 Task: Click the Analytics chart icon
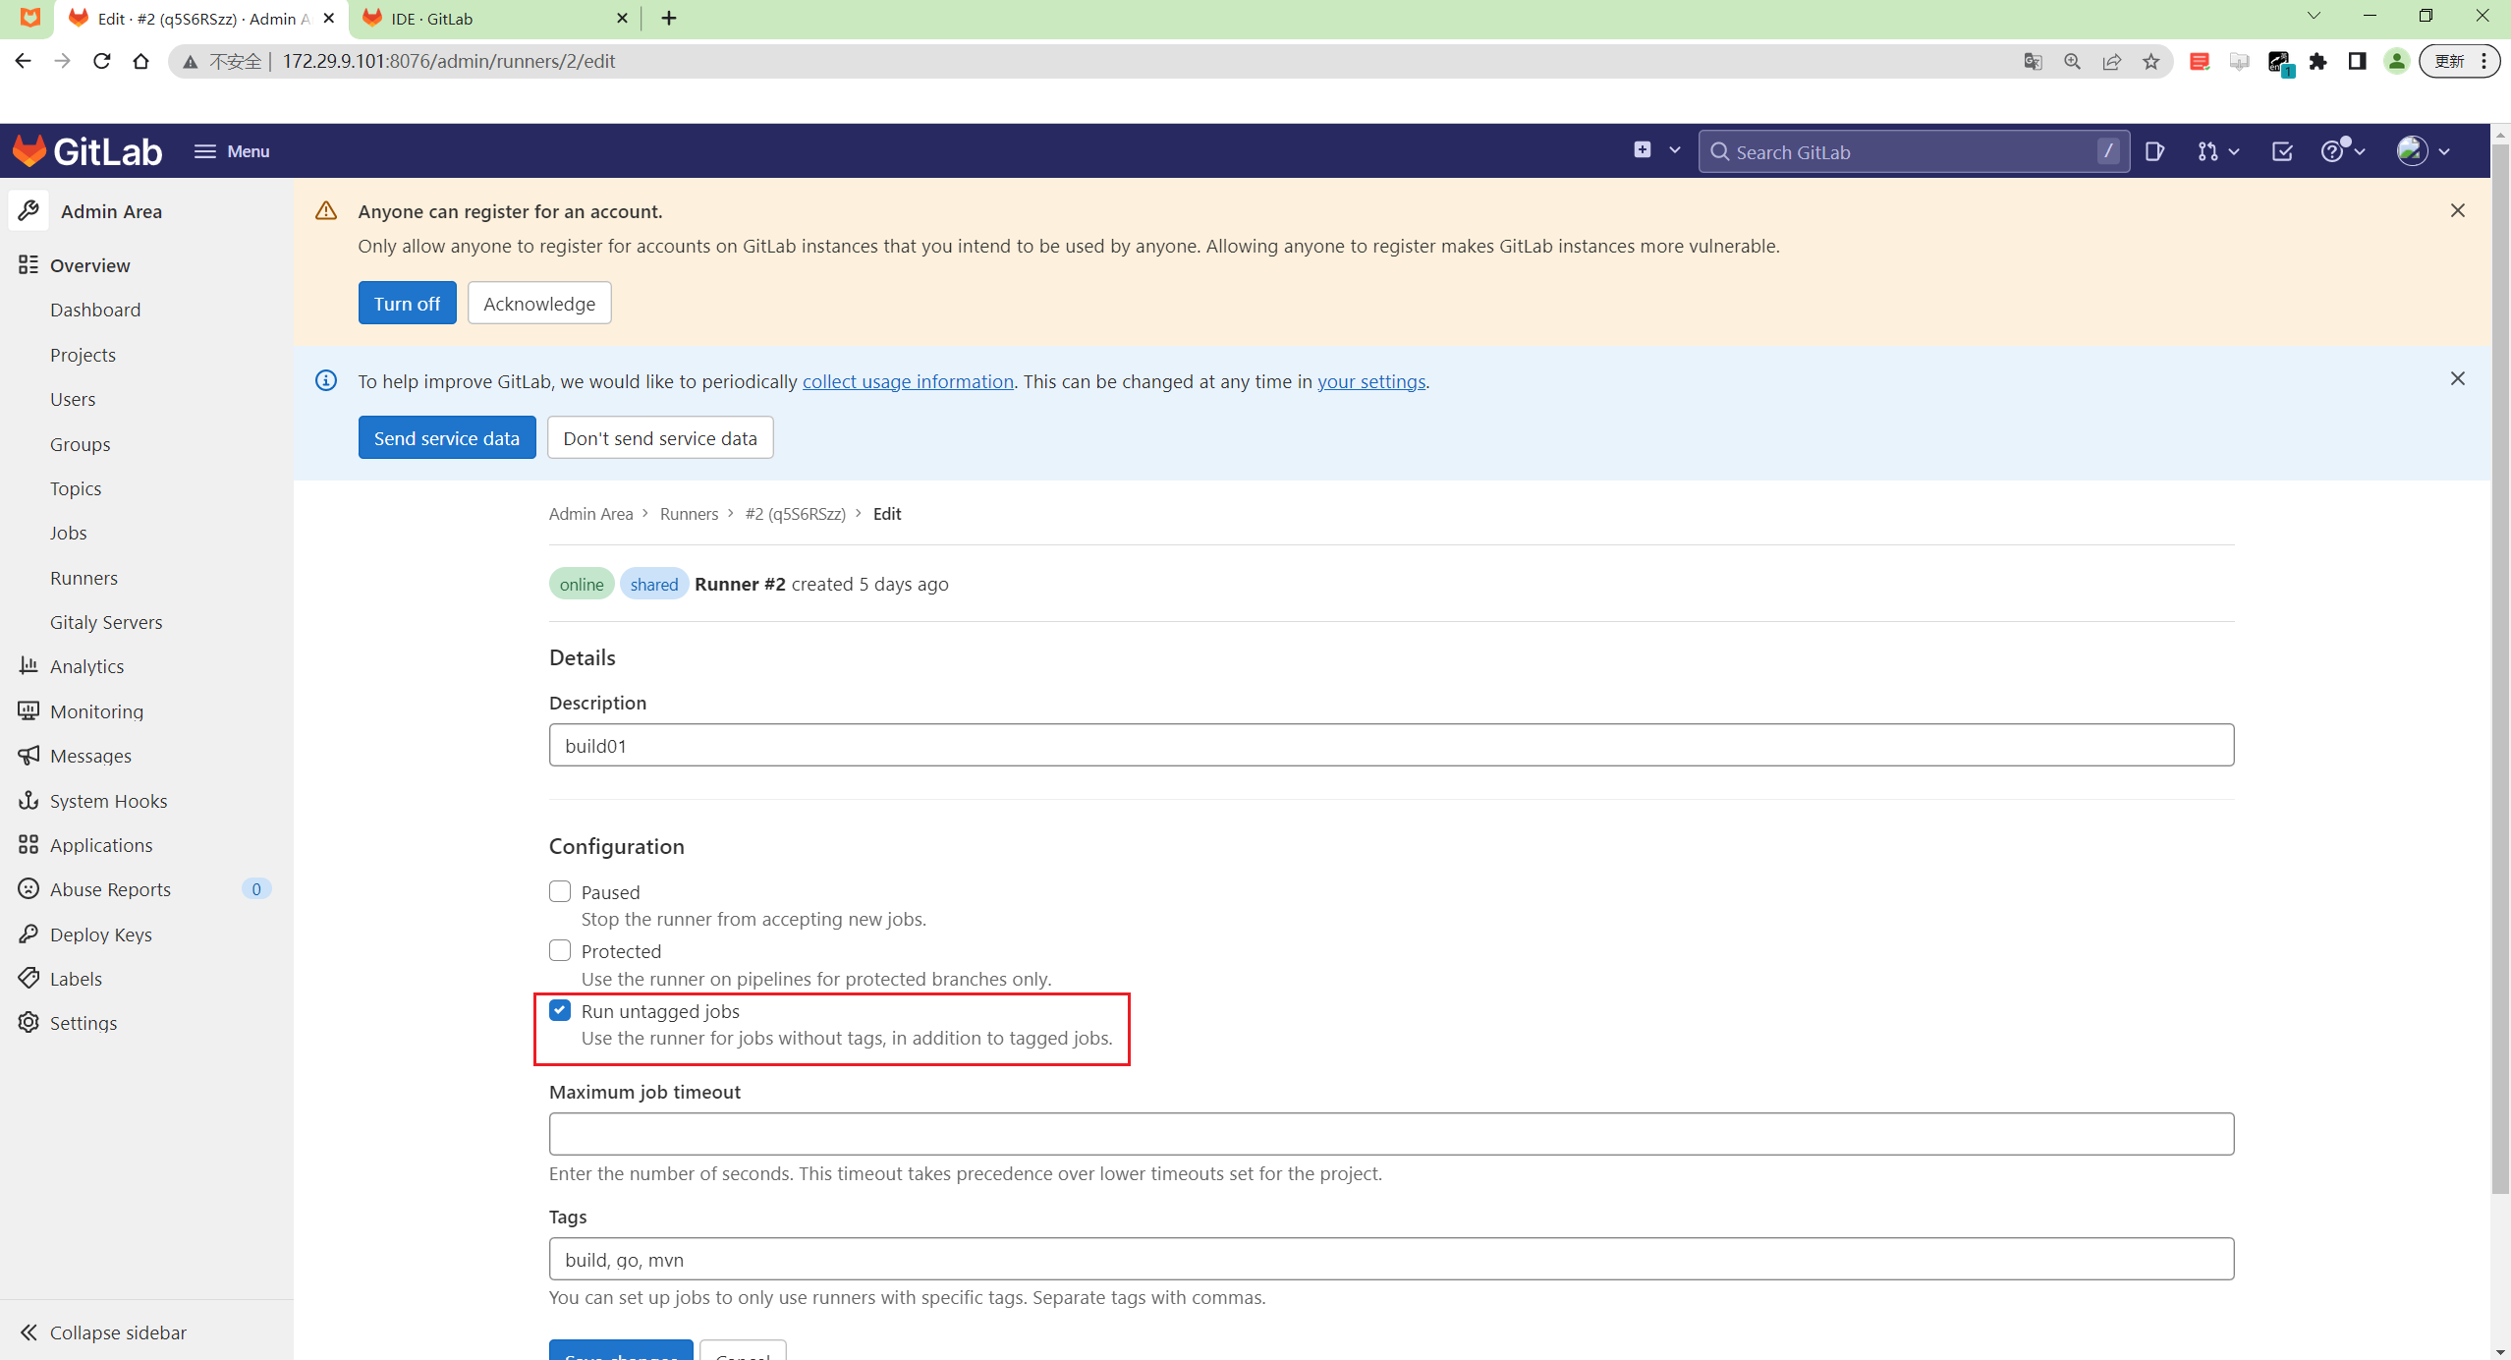pyautogui.click(x=28, y=665)
